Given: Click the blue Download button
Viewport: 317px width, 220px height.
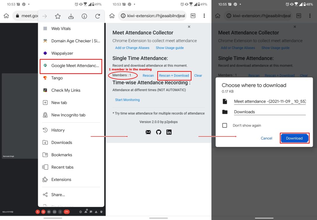Looking at the screenshot, I should [294, 138].
